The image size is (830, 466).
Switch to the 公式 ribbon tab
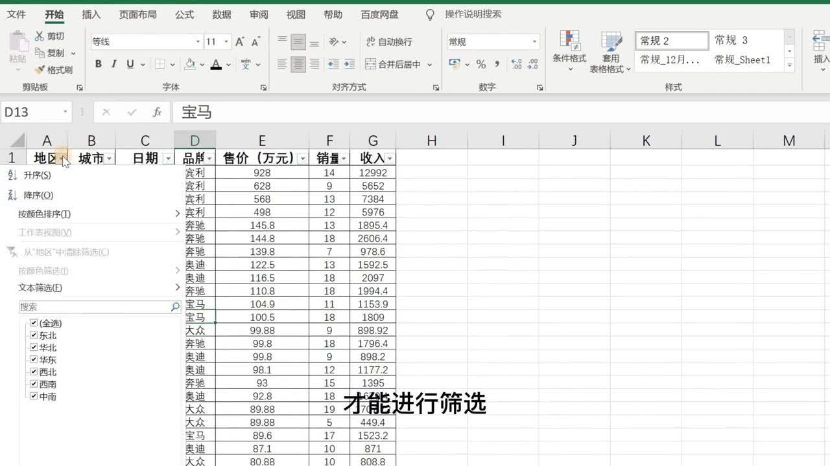[184, 14]
